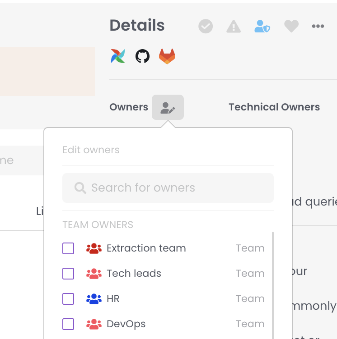
Task: Click the magnifier icon in owner search
Action: 80,188
